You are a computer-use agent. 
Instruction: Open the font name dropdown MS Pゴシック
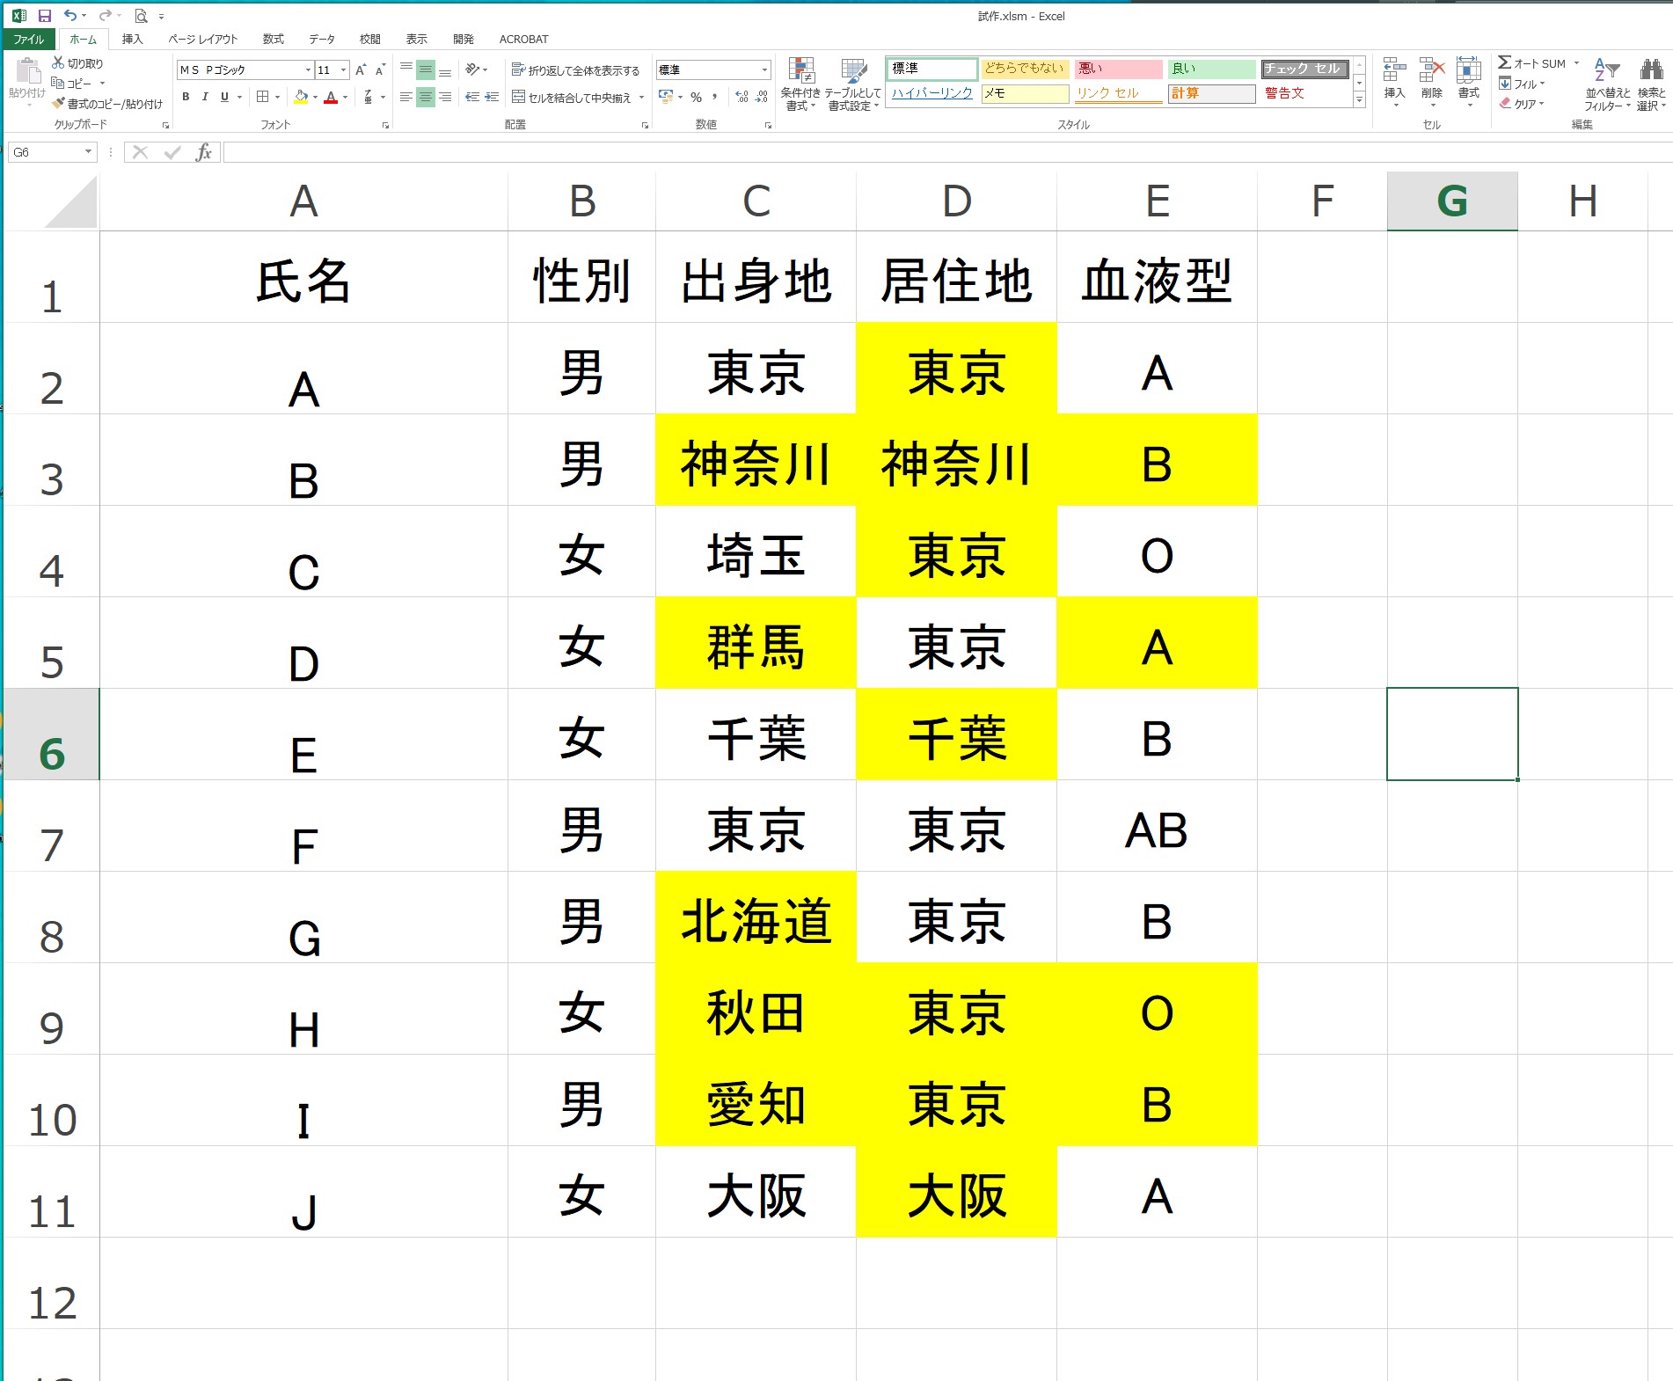click(308, 70)
